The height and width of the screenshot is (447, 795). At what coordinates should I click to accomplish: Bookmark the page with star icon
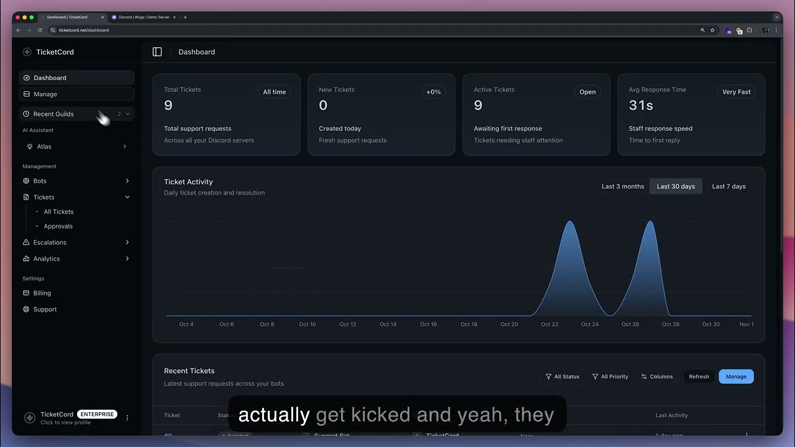coord(712,30)
